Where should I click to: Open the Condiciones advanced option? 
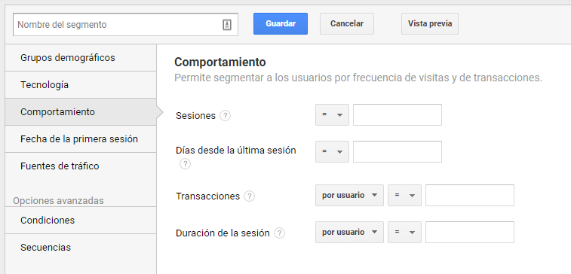tap(81, 221)
